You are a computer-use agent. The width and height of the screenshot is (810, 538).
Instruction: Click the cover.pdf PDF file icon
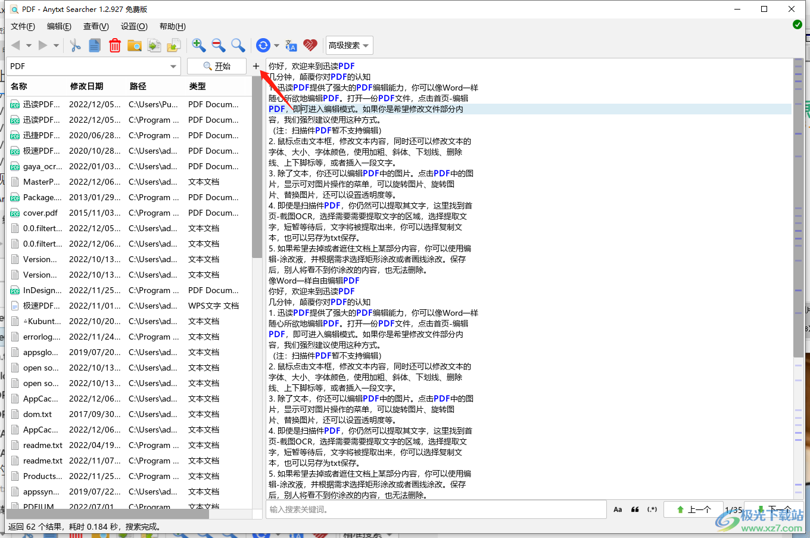pyautogui.click(x=15, y=213)
